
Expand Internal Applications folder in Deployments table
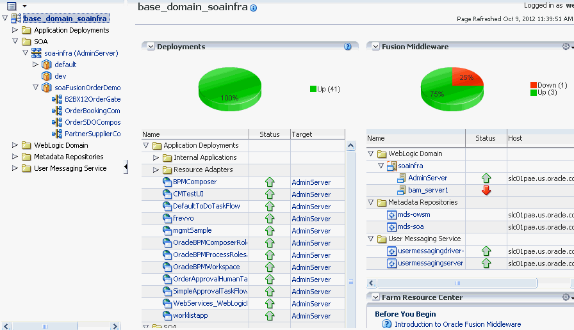click(x=156, y=157)
